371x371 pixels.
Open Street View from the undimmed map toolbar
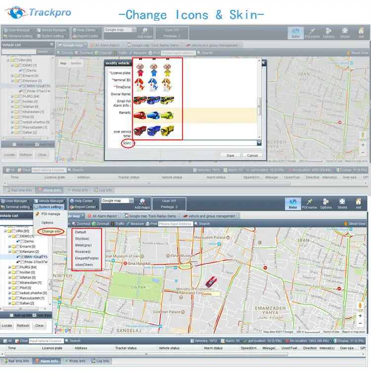[x=355, y=224]
